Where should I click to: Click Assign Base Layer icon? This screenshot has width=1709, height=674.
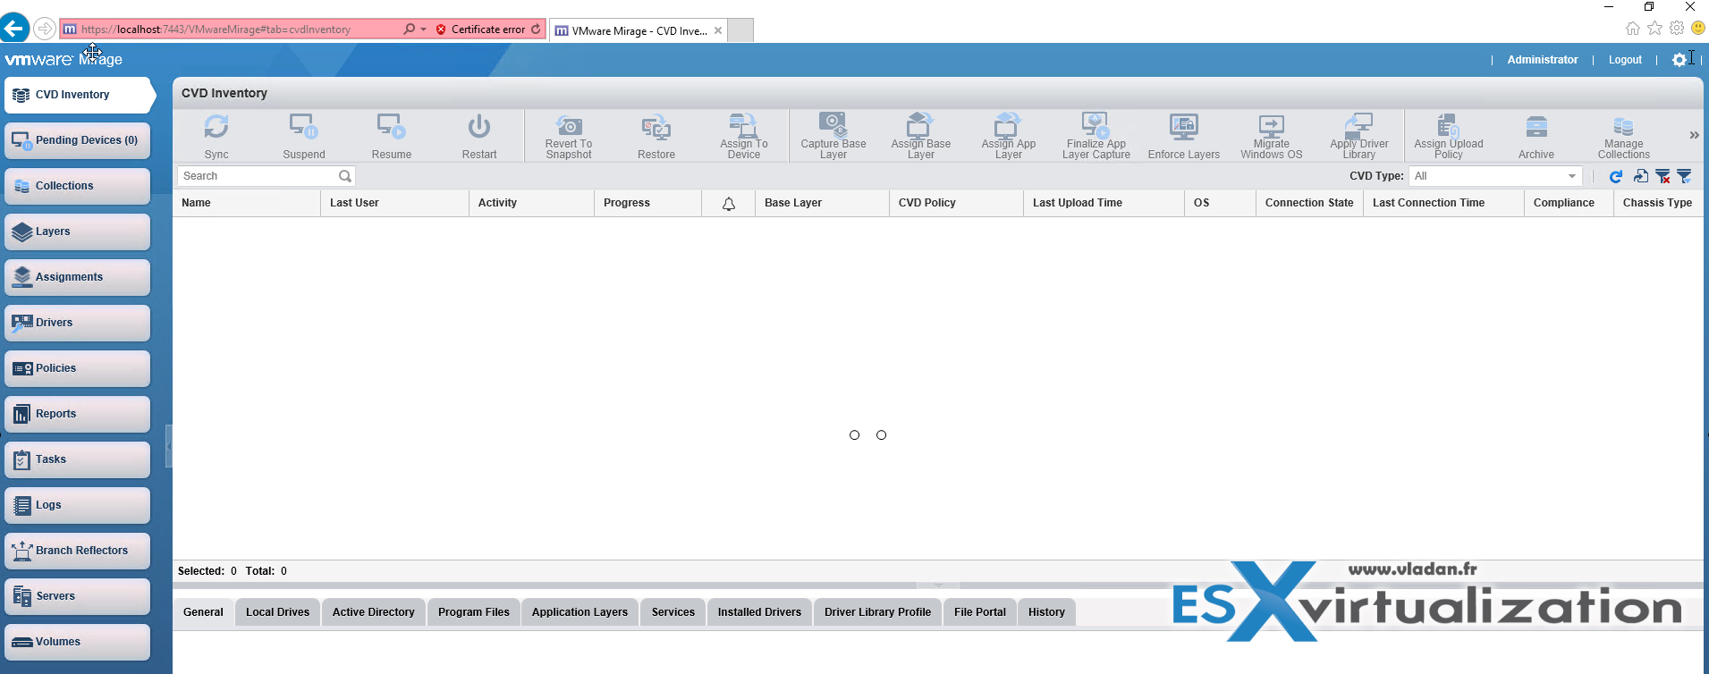(x=920, y=123)
